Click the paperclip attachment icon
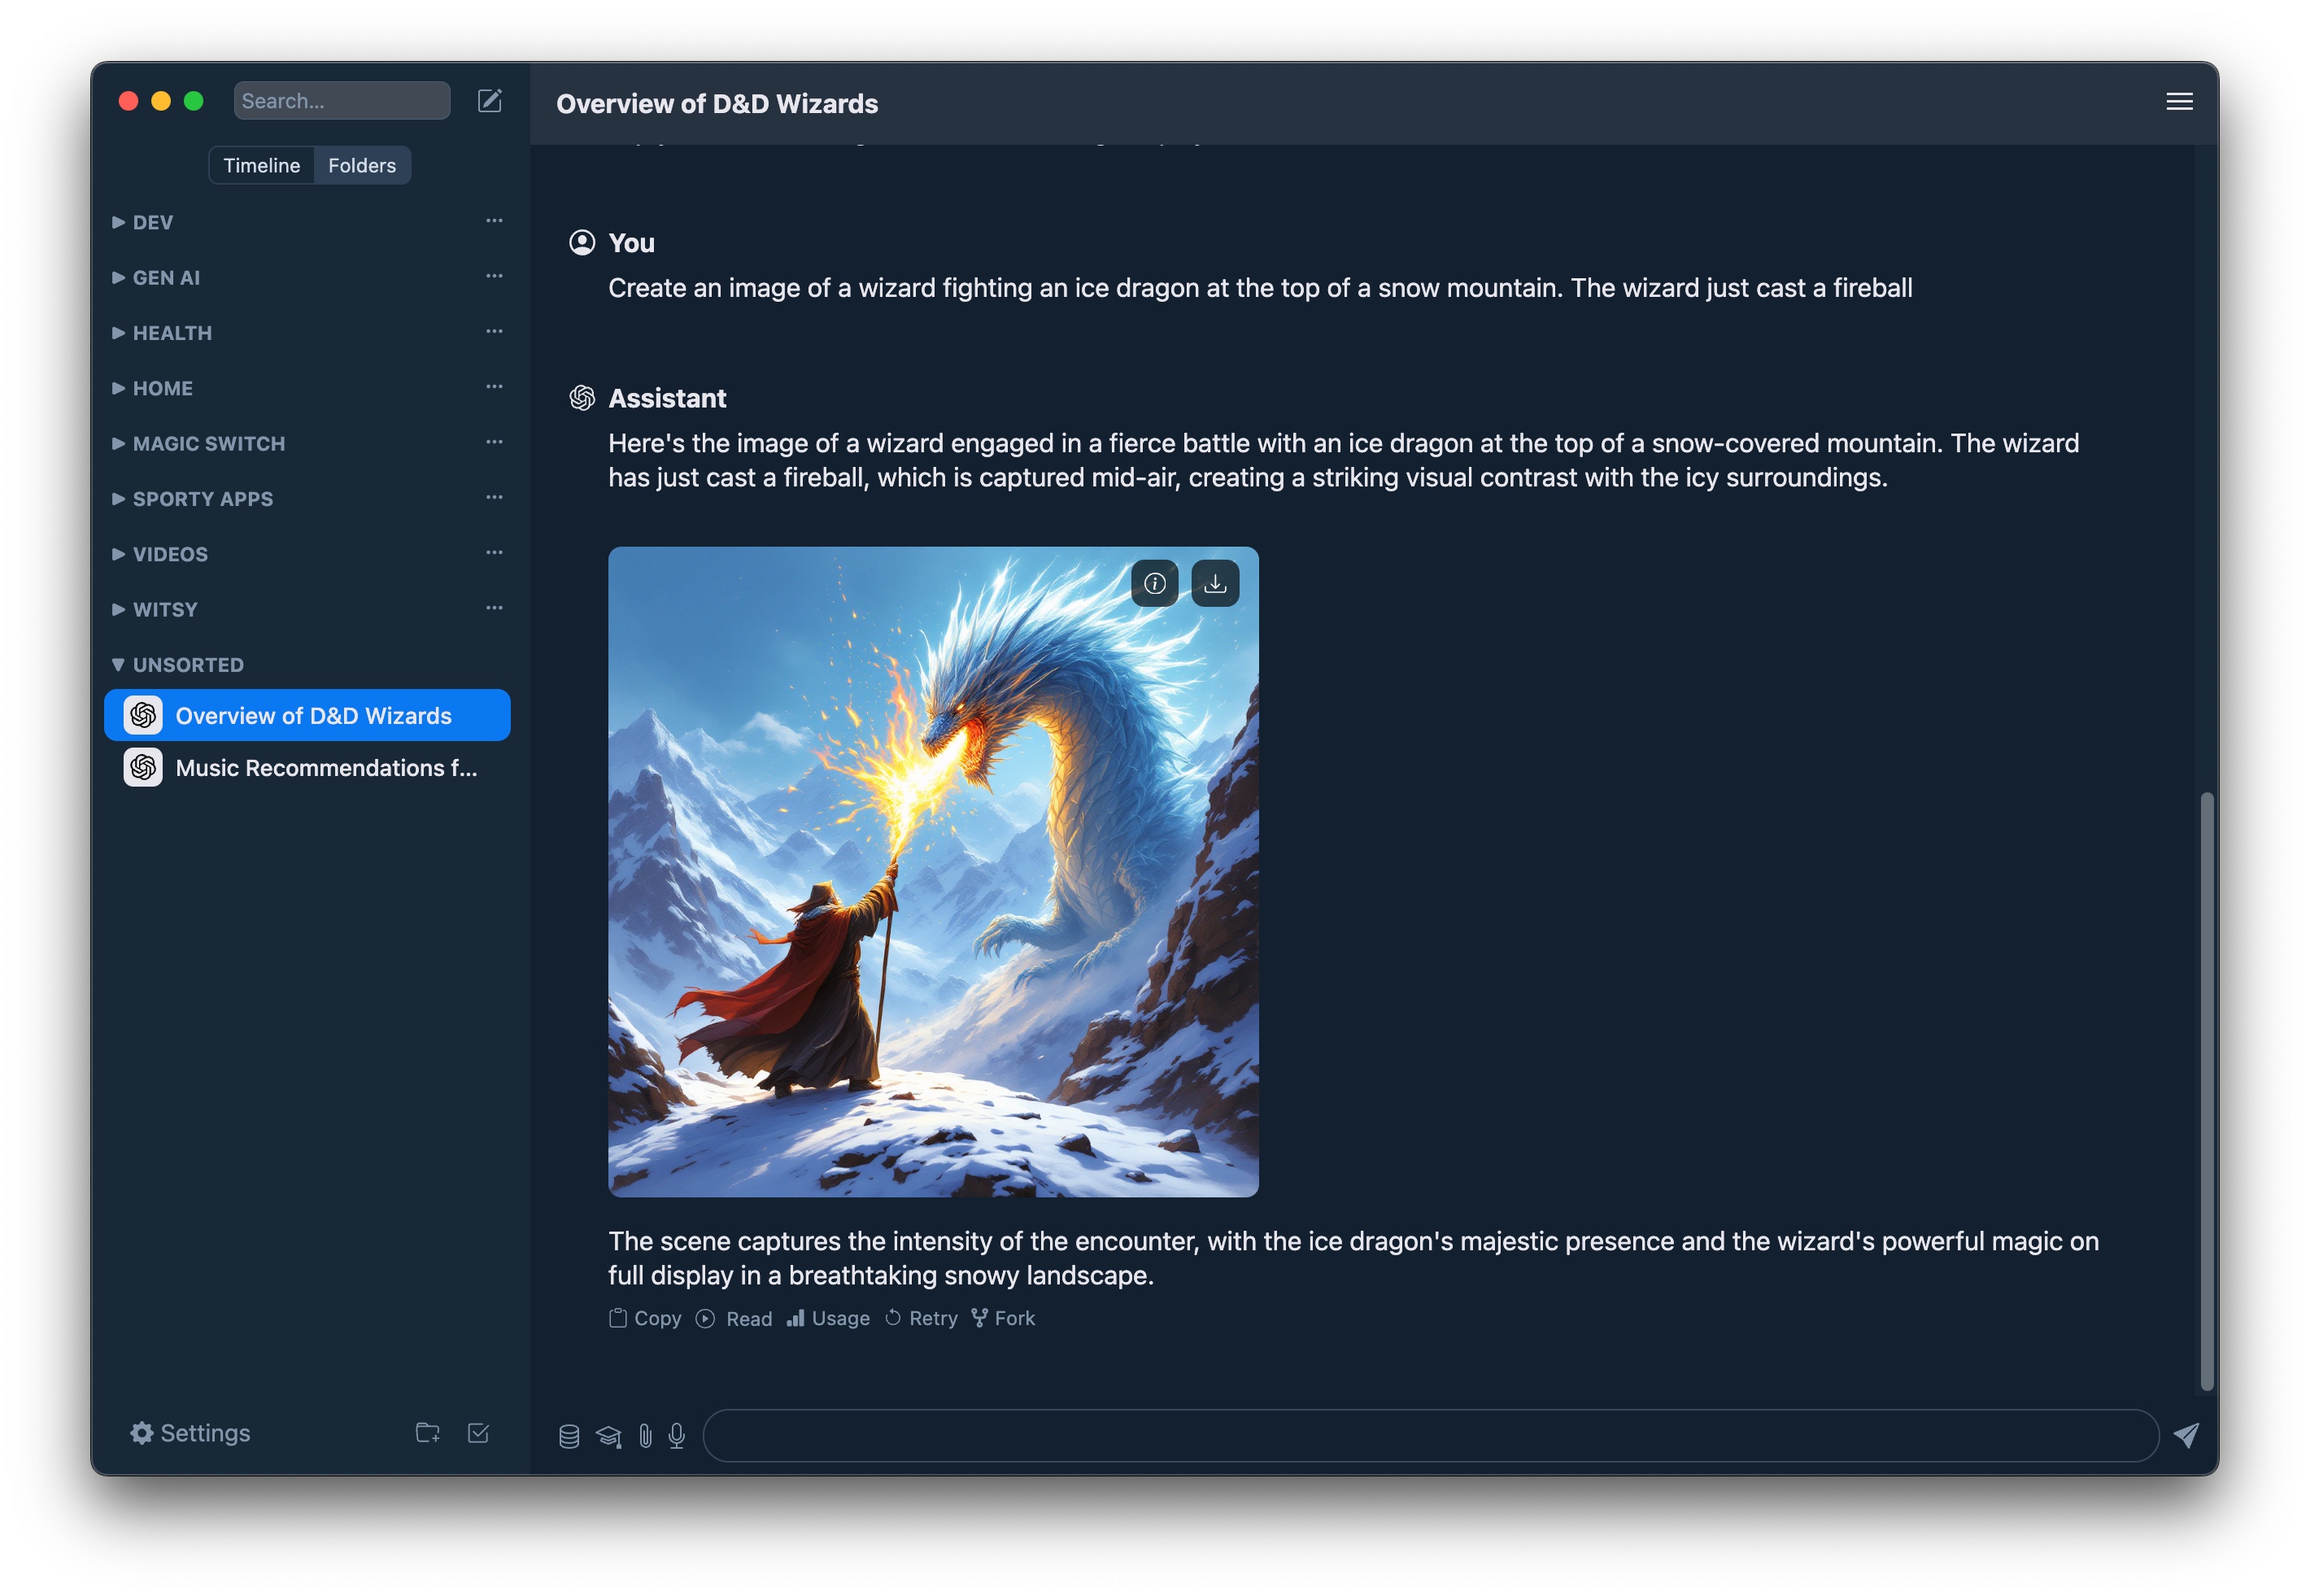2310x1596 pixels. [645, 1436]
